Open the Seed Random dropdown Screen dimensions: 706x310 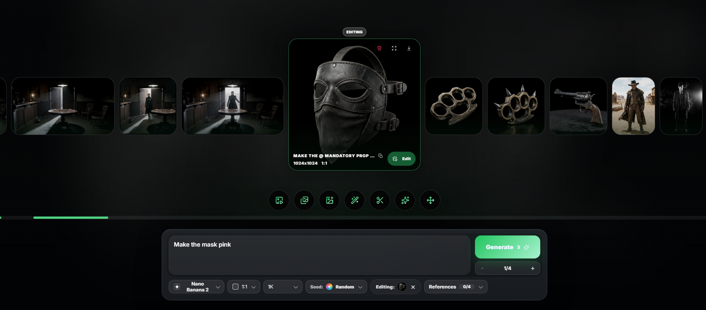[336, 287]
